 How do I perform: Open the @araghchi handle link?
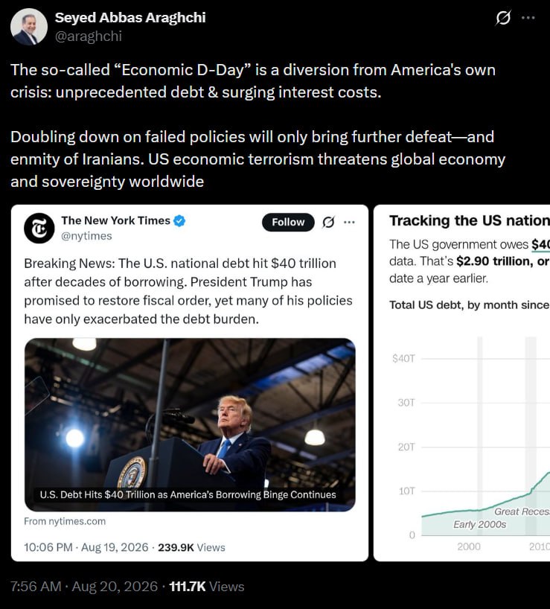[89, 36]
